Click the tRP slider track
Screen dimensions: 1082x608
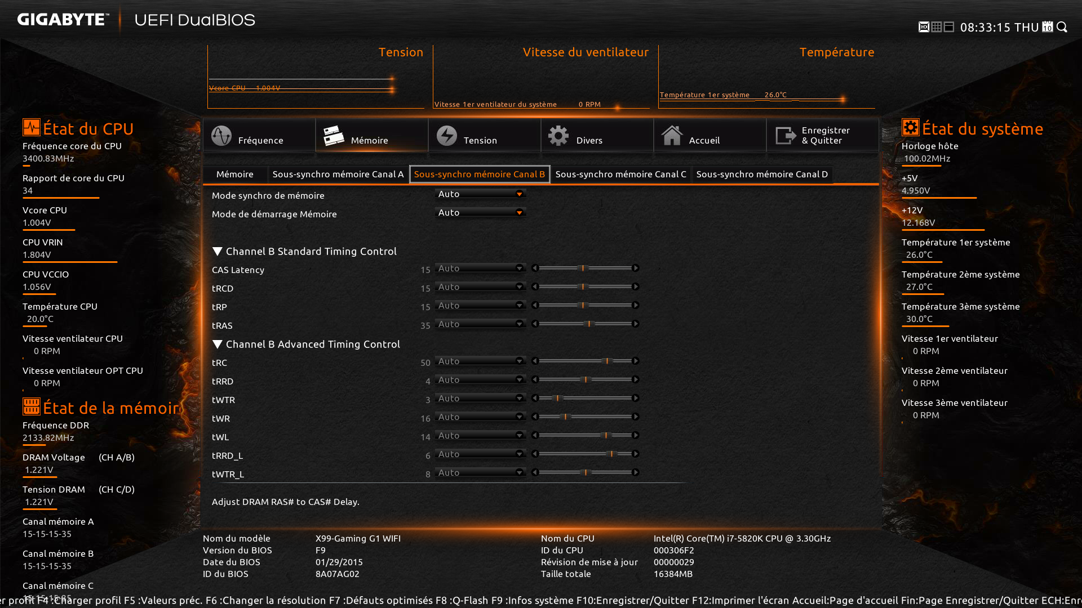585,305
